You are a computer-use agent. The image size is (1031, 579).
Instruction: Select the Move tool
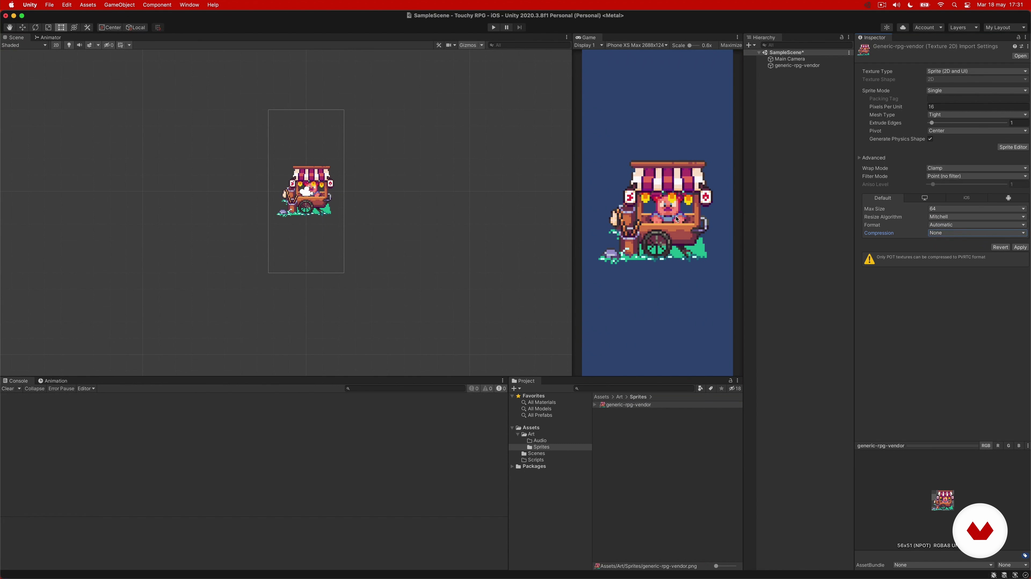22,27
